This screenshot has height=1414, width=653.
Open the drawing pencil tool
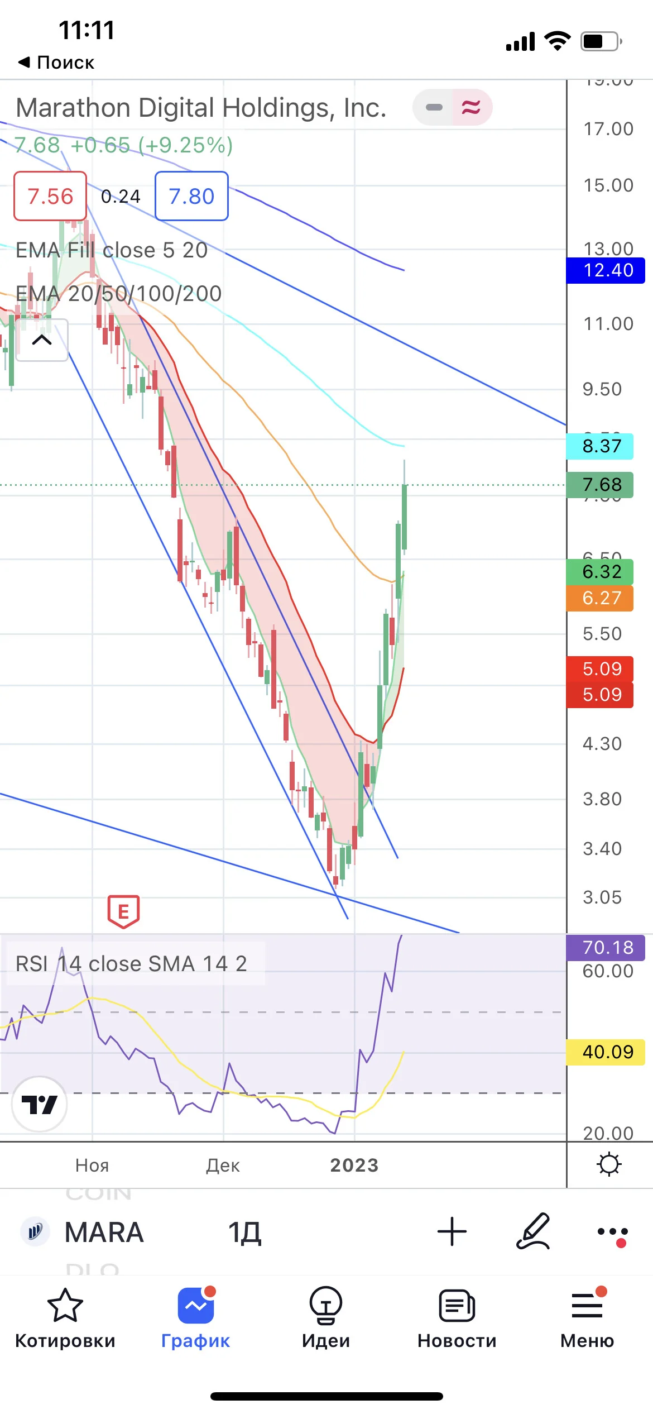533,1231
